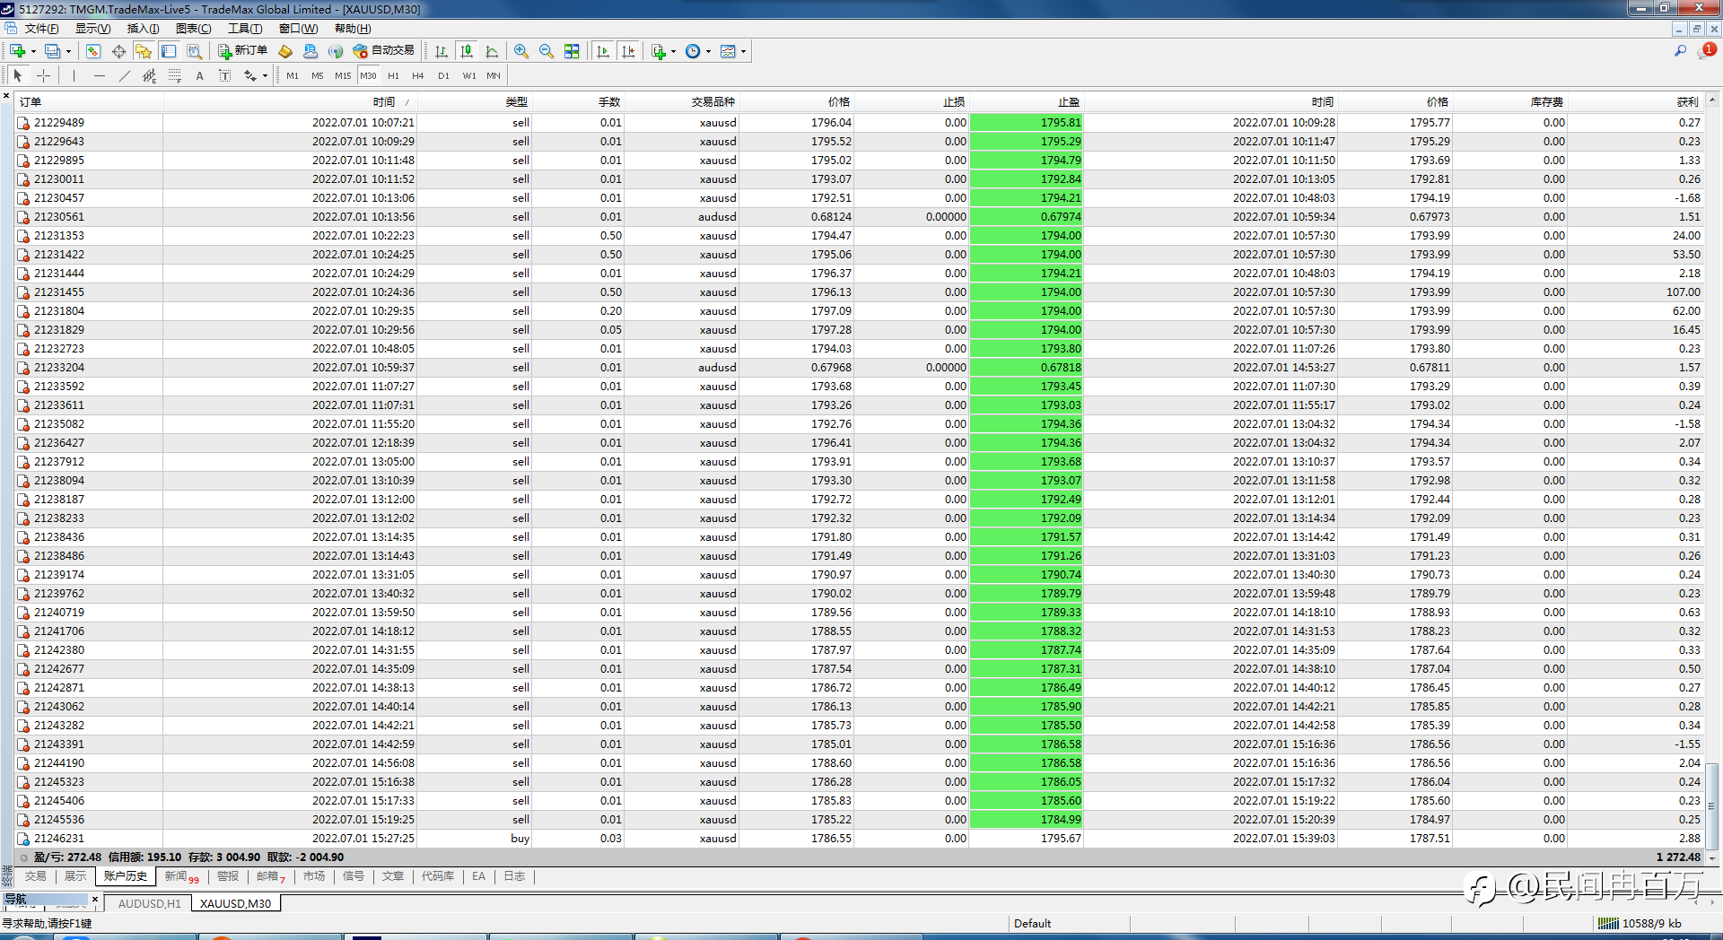The height and width of the screenshot is (940, 1723).
Task: Select order row 21246231
Action: click(860, 839)
